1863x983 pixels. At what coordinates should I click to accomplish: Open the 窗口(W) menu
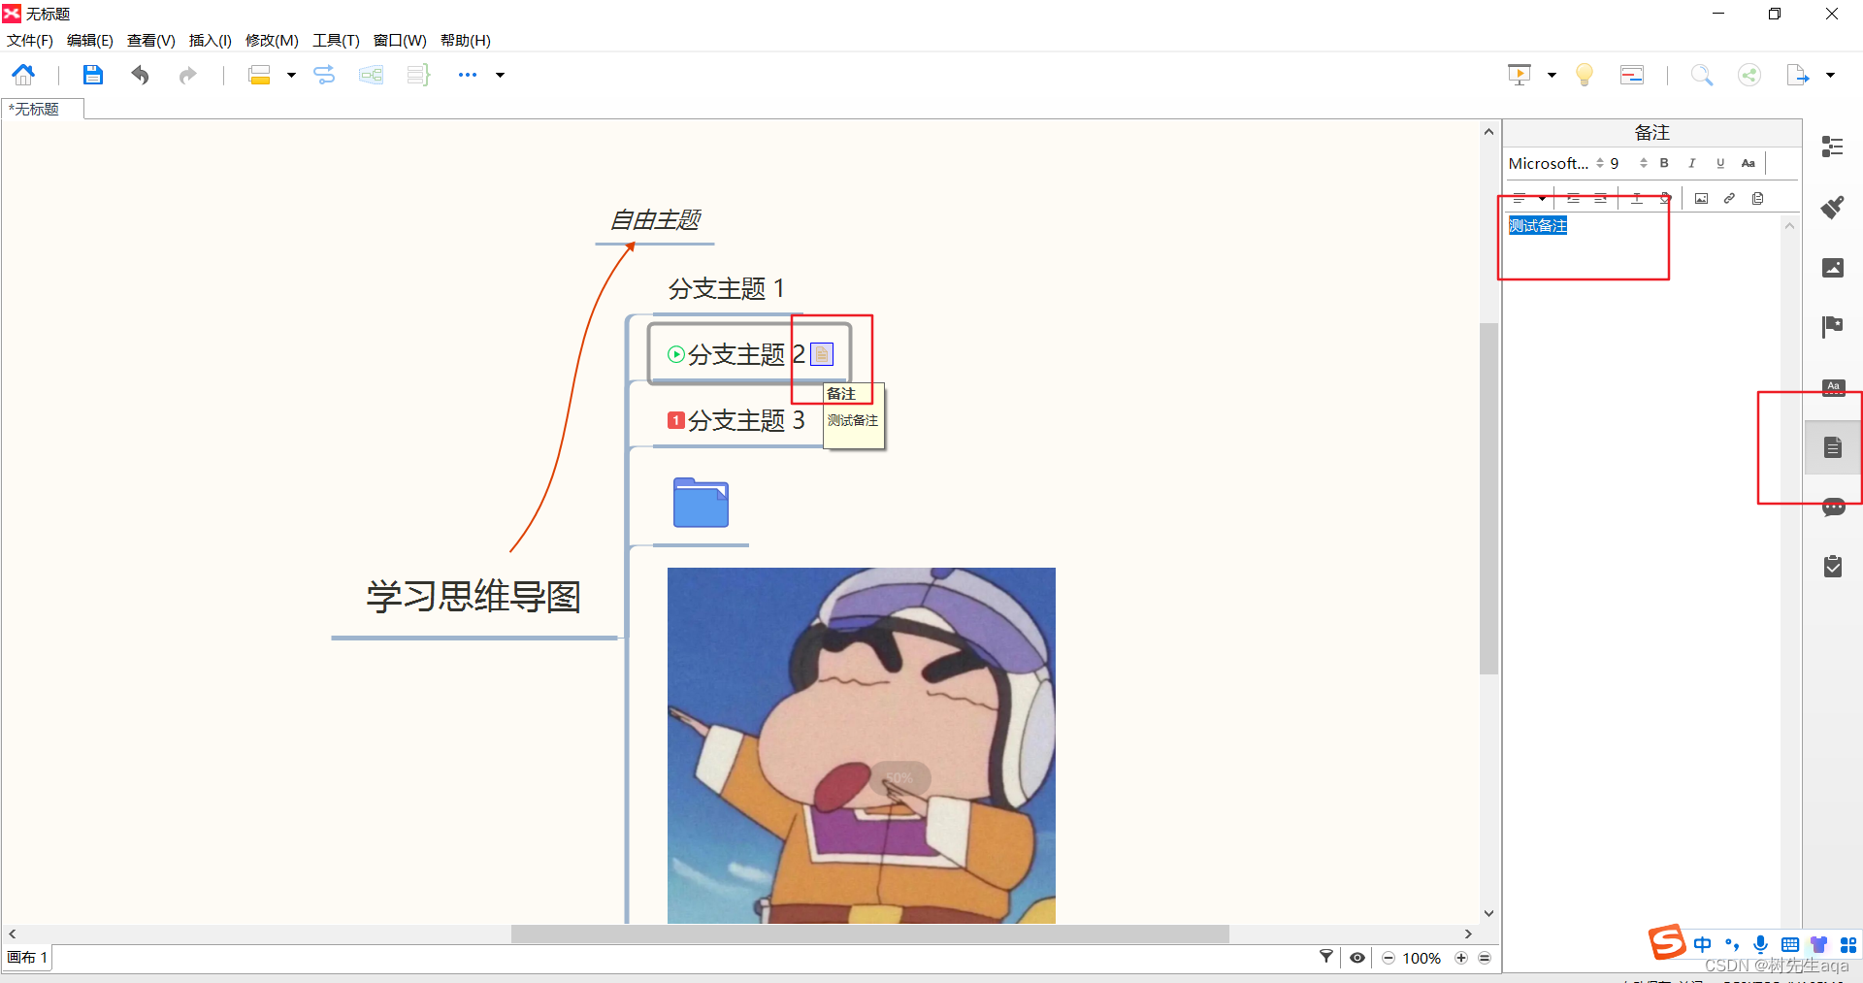click(400, 40)
